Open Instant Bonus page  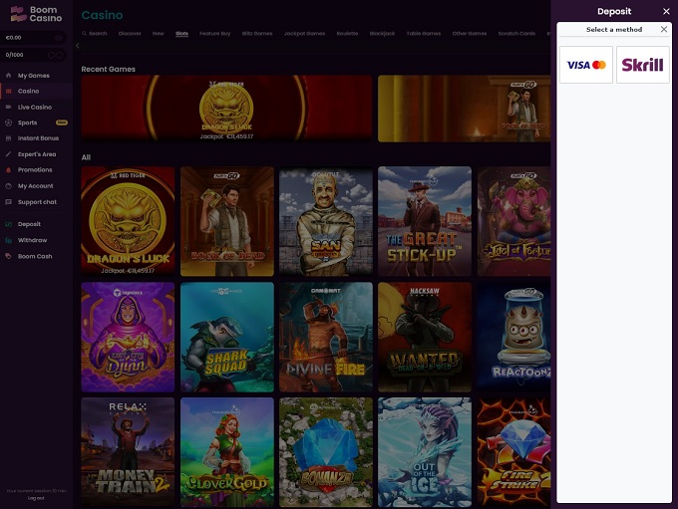(38, 138)
